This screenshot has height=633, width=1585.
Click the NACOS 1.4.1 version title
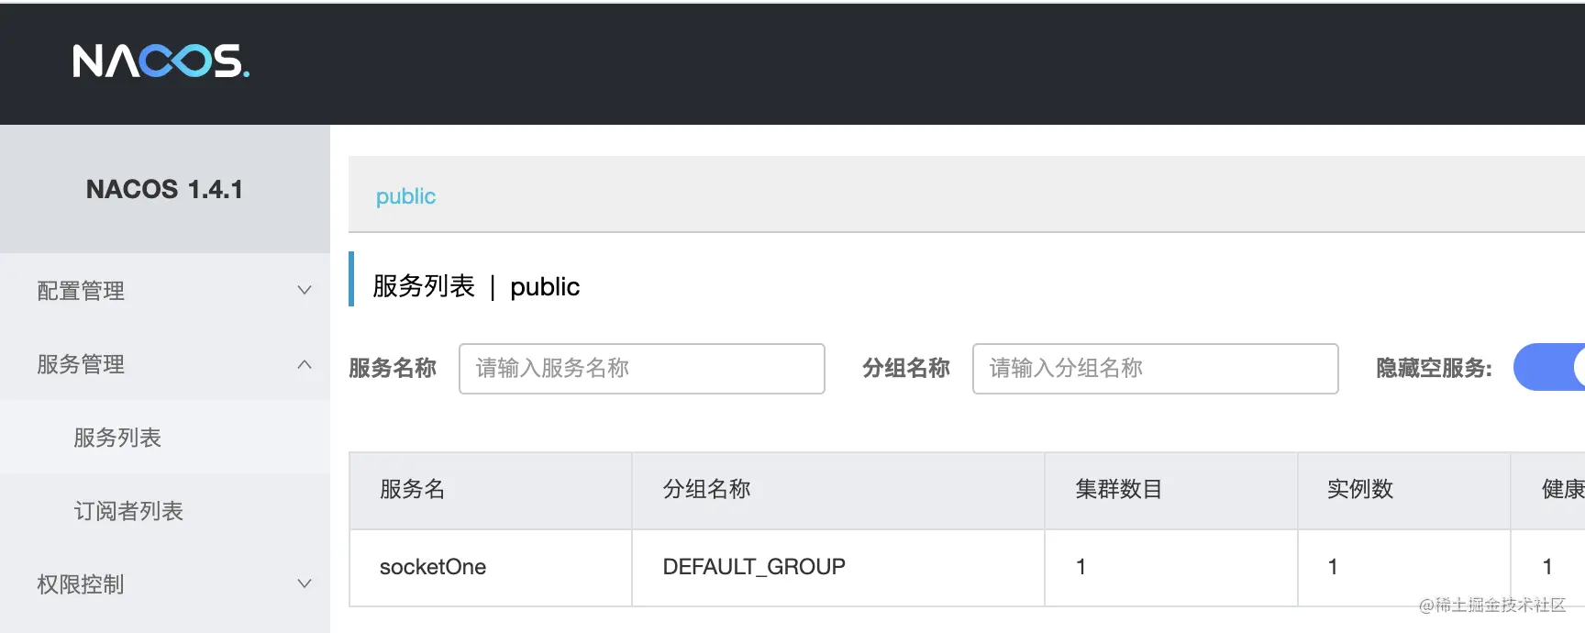coord(165,189)
